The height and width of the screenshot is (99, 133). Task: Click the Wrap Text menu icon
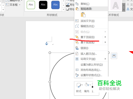[x=77, y=59]
